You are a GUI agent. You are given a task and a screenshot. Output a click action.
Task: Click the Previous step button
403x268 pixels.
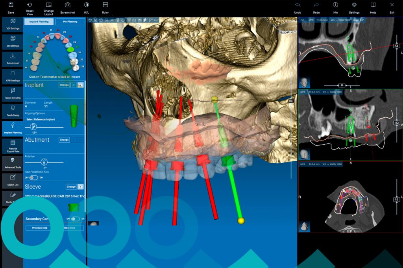point(40,228)
